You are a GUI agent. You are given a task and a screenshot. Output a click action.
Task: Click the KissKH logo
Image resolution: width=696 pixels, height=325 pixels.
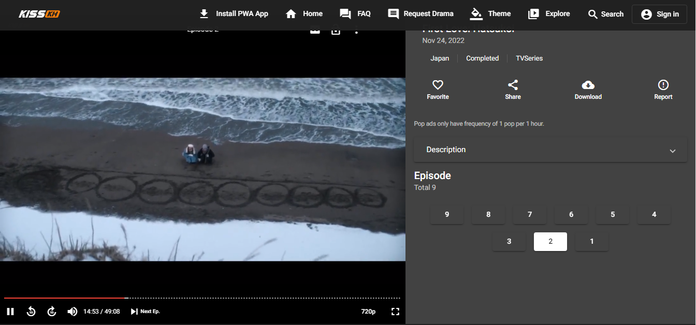39,14
